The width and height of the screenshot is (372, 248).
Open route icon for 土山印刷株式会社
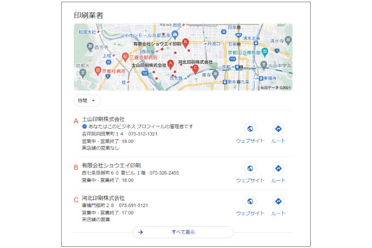[x=278, y=129]
